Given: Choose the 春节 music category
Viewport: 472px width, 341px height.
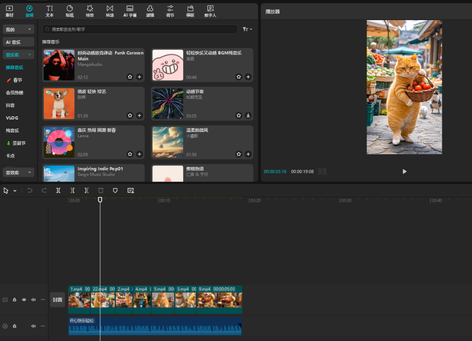Looking at the screenshot, I should (14, 80).
